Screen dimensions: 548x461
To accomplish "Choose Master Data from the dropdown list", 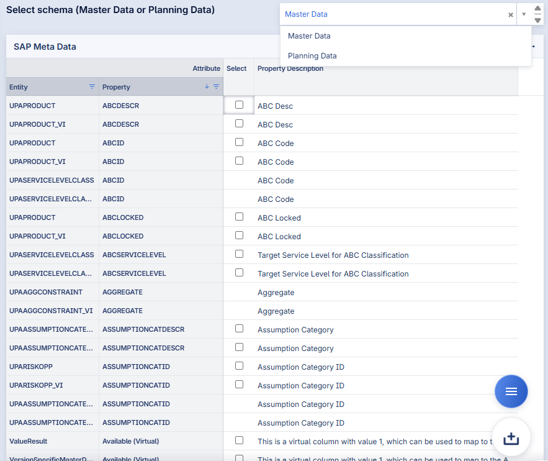I will [x=309, y=36].
